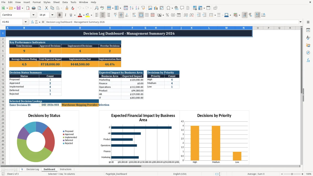Click the Cut scissors icon
Viewport: 313px width, 176px height.
click(46, 8)
